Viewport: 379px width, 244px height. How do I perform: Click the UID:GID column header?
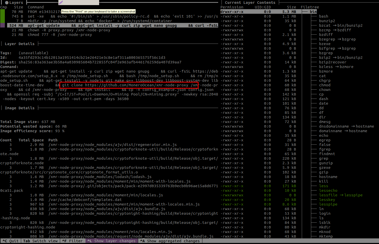263,7
